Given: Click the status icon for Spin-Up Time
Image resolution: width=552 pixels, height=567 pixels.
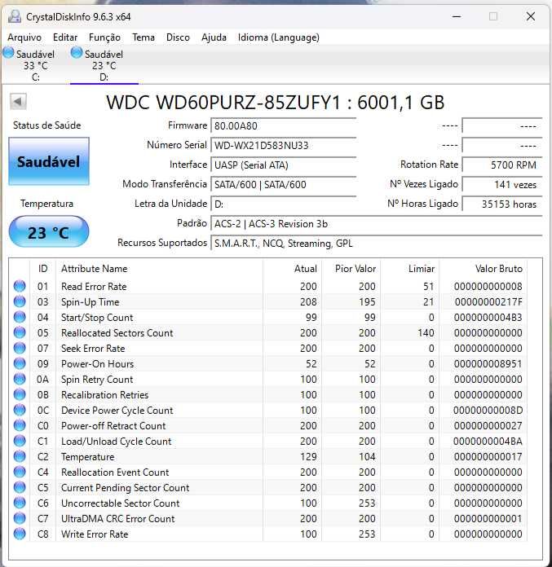Looking at the screenshot, I should click(x=20, y=301).
